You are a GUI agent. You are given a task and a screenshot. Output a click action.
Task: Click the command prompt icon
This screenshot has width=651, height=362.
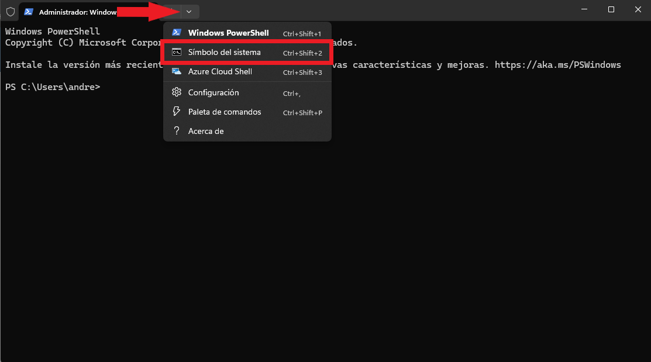177,52
